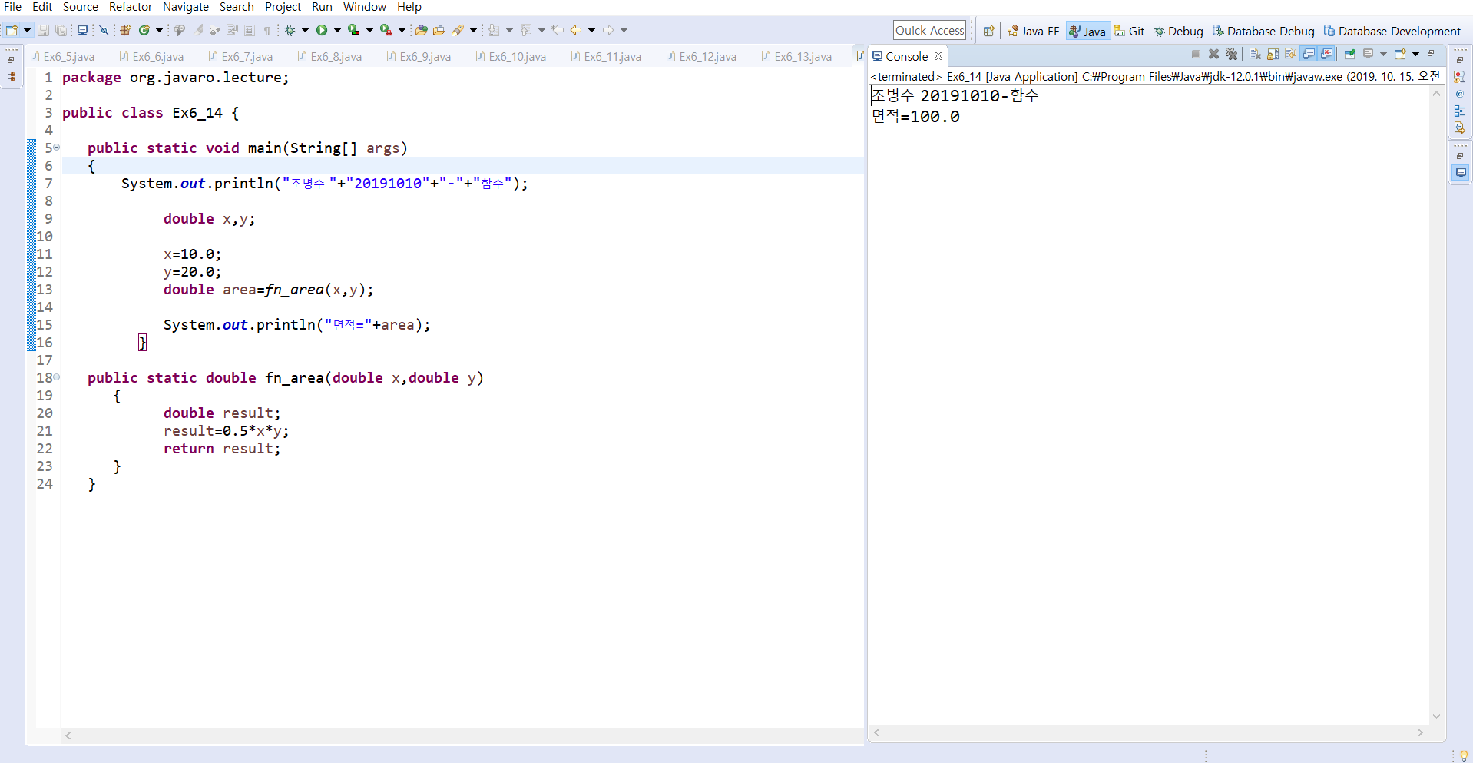Switch to Ex6_13.java editor tab

[797, 57]
